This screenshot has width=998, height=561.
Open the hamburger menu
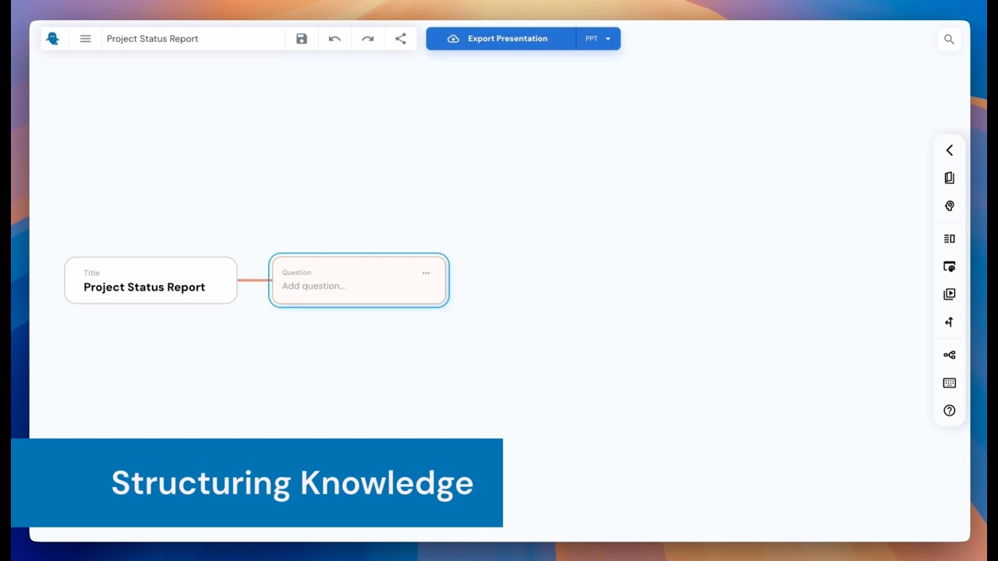86,39
